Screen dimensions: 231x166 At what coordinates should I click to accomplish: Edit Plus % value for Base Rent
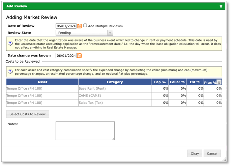[213, 89]
